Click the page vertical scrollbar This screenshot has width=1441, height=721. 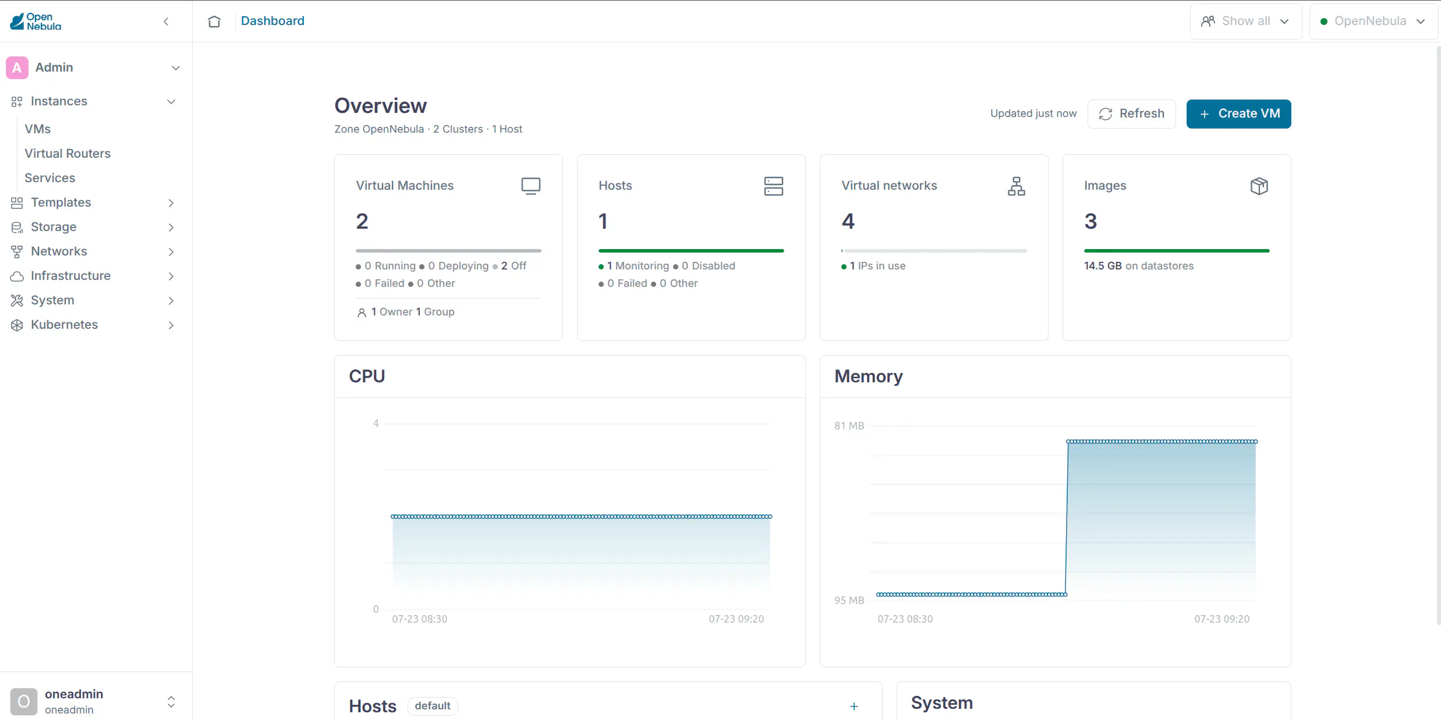pyautogui.click(x=1438, y=335)
